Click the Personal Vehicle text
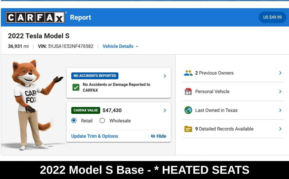 212,91
